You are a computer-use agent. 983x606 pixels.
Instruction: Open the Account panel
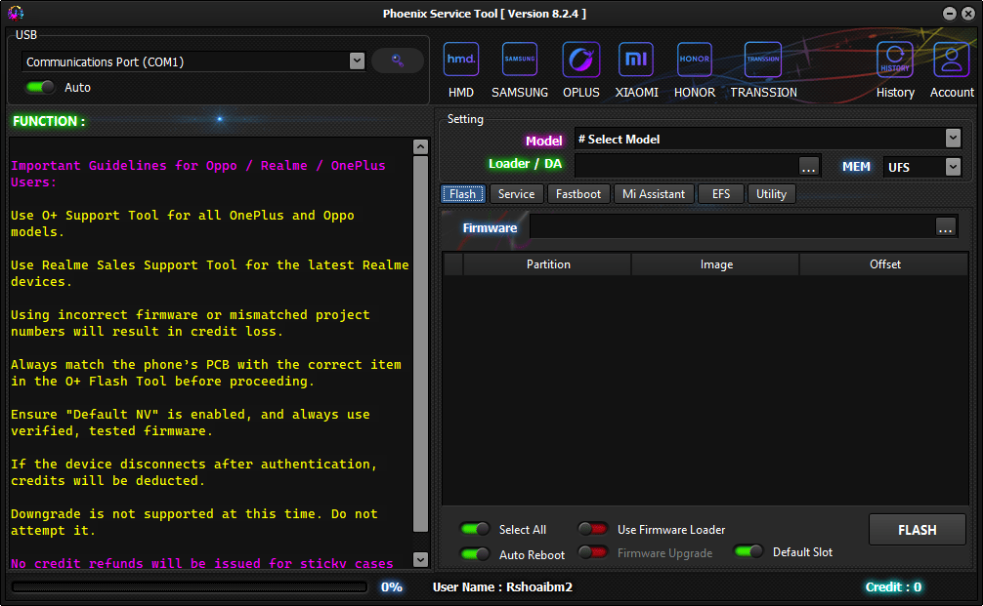(950, 60)
